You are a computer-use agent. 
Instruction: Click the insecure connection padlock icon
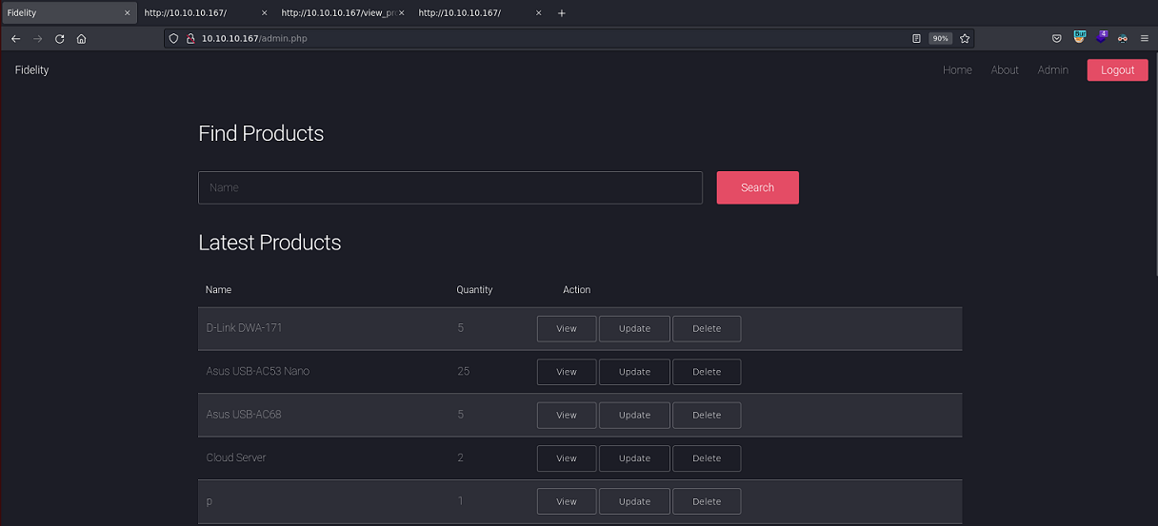pos(190,39)
